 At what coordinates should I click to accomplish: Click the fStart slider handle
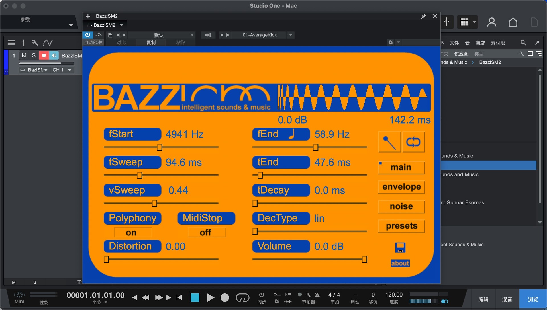[160, 147]
